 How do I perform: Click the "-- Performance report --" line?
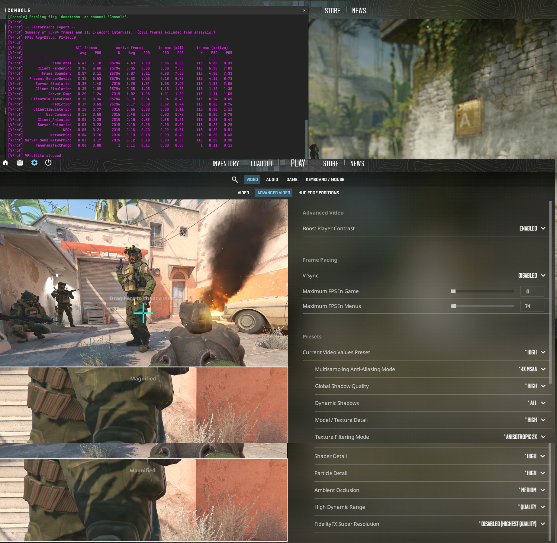[50, 27]
